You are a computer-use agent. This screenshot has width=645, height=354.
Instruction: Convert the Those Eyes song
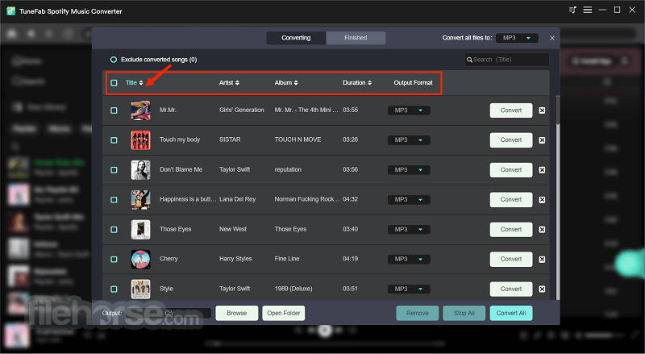click(511, 229)
